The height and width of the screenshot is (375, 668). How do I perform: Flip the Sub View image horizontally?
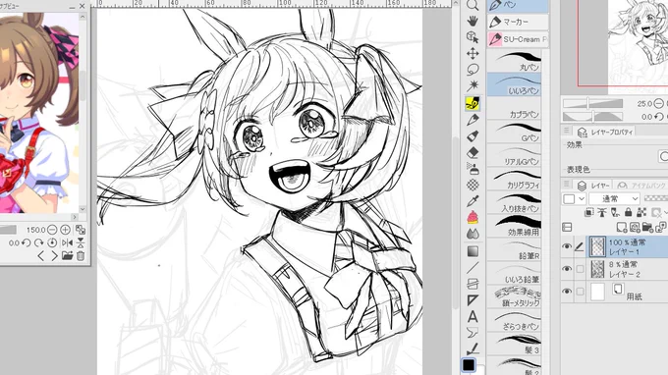[x=67, y=242]
